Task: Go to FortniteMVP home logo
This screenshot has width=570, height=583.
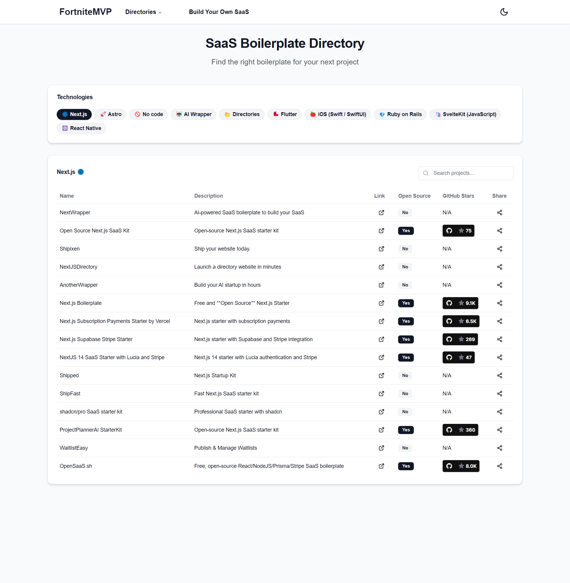Action: 85,12
